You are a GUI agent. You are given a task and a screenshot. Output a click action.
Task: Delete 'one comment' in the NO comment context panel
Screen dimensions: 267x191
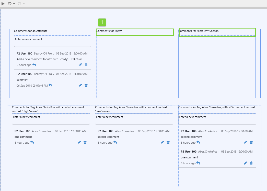[251, 163]
